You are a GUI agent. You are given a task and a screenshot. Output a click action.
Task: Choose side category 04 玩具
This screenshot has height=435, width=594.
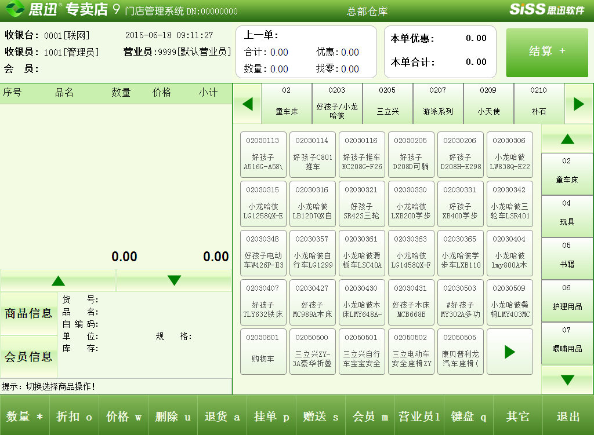(x=567, y=217)
